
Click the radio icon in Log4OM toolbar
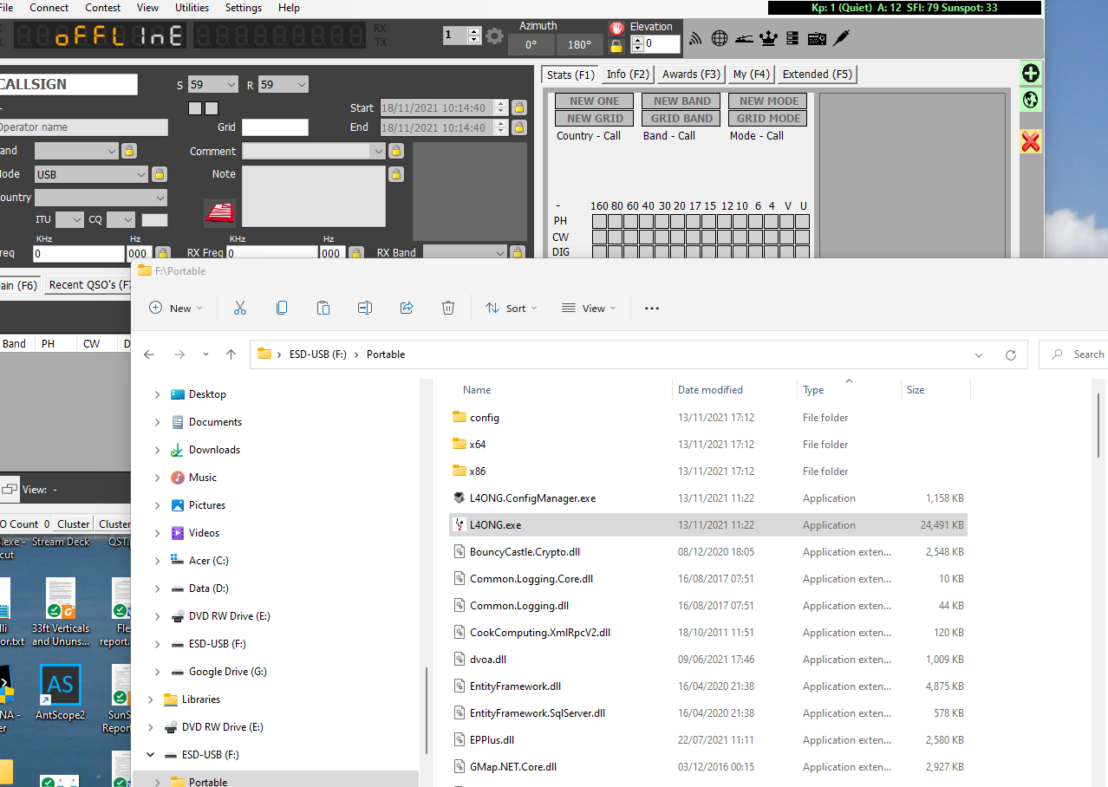point(817,38)
